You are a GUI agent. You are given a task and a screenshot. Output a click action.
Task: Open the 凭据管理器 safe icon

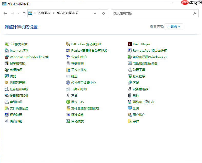[x=7, y=83]
